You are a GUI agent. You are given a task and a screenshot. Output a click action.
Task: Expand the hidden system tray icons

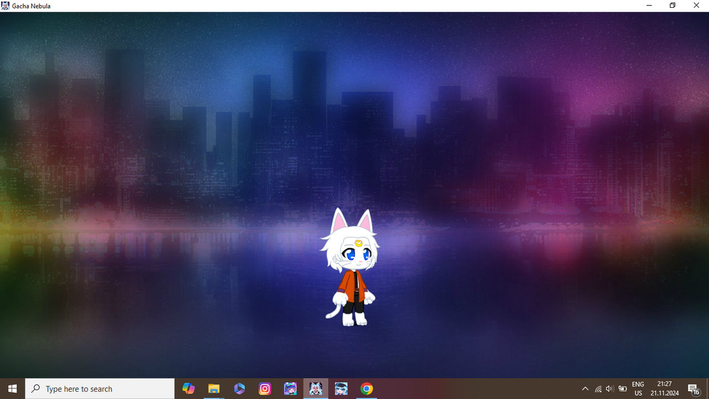585,388
